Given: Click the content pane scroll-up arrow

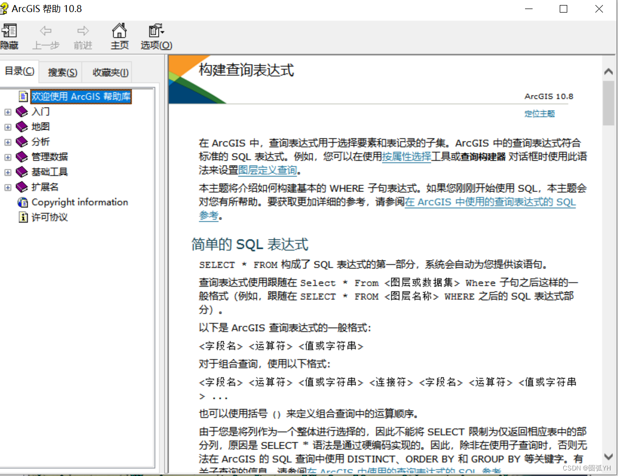Looking at the screenshot, I should coord(608,72).
